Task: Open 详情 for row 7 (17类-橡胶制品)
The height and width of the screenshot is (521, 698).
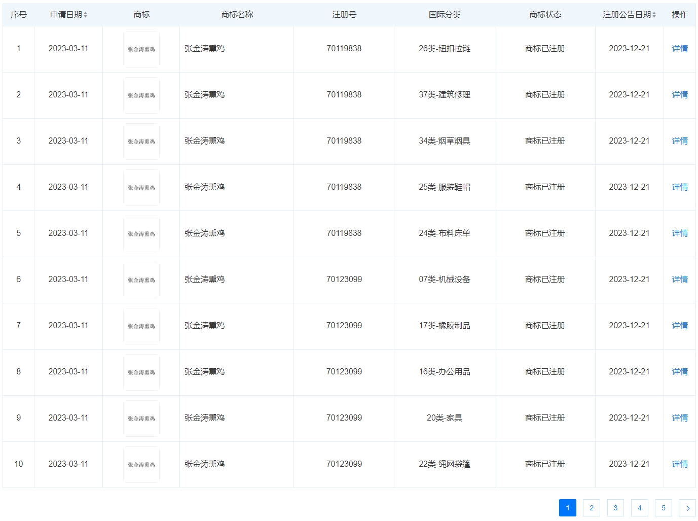Action: (680, 326)
